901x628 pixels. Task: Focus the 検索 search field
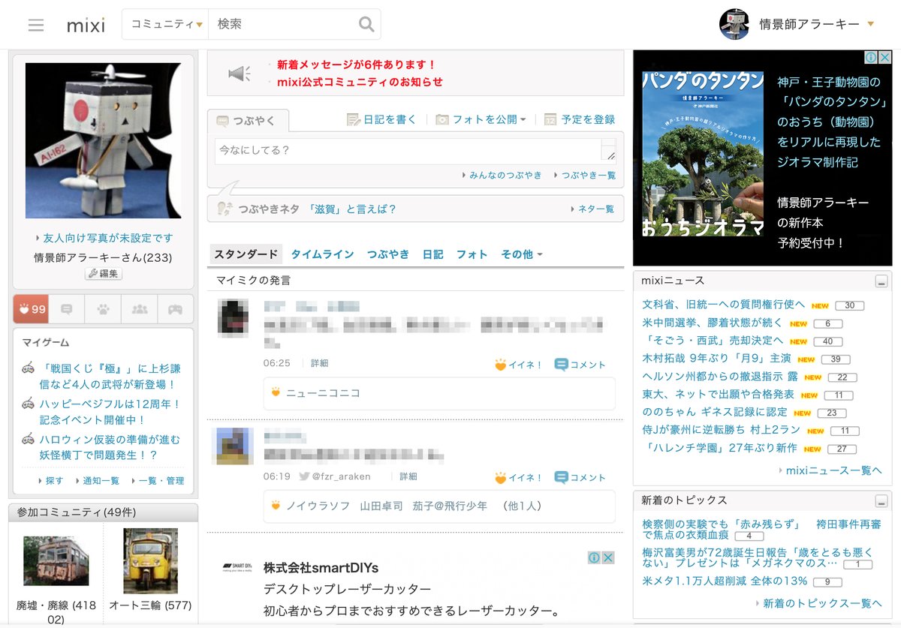tap(282, 24)
